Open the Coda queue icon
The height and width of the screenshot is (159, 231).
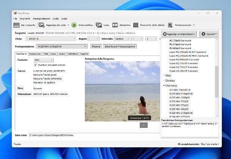[99, 25]
